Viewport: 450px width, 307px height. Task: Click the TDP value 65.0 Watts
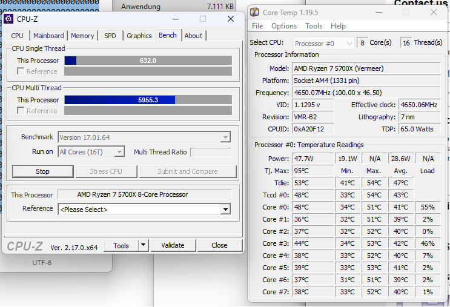(x=419, y=129)
